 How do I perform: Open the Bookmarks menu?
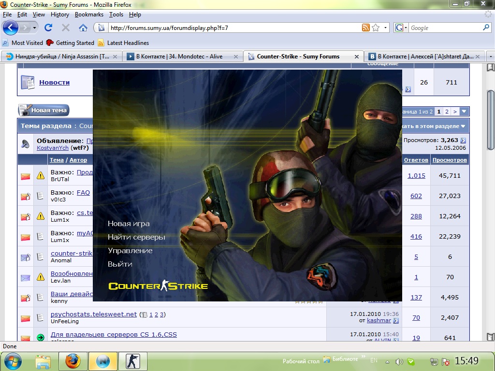tap(89, 14)
